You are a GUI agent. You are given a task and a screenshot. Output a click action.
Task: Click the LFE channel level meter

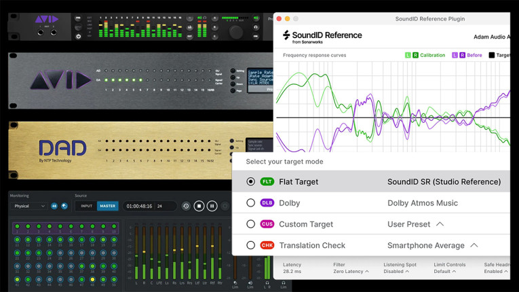(159, 253)
